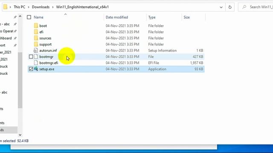This screenshot has width=273, height=153.
Task: Click the Application type cell
Action: [x=157, y=69]
